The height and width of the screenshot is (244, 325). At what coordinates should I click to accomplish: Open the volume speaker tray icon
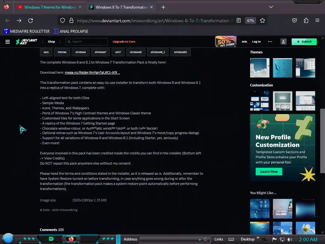click(x=290, y=240)
